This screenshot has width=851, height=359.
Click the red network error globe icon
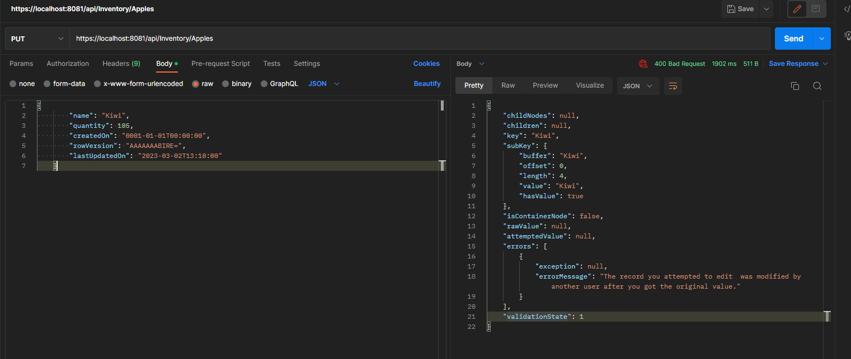coord(643,63)
